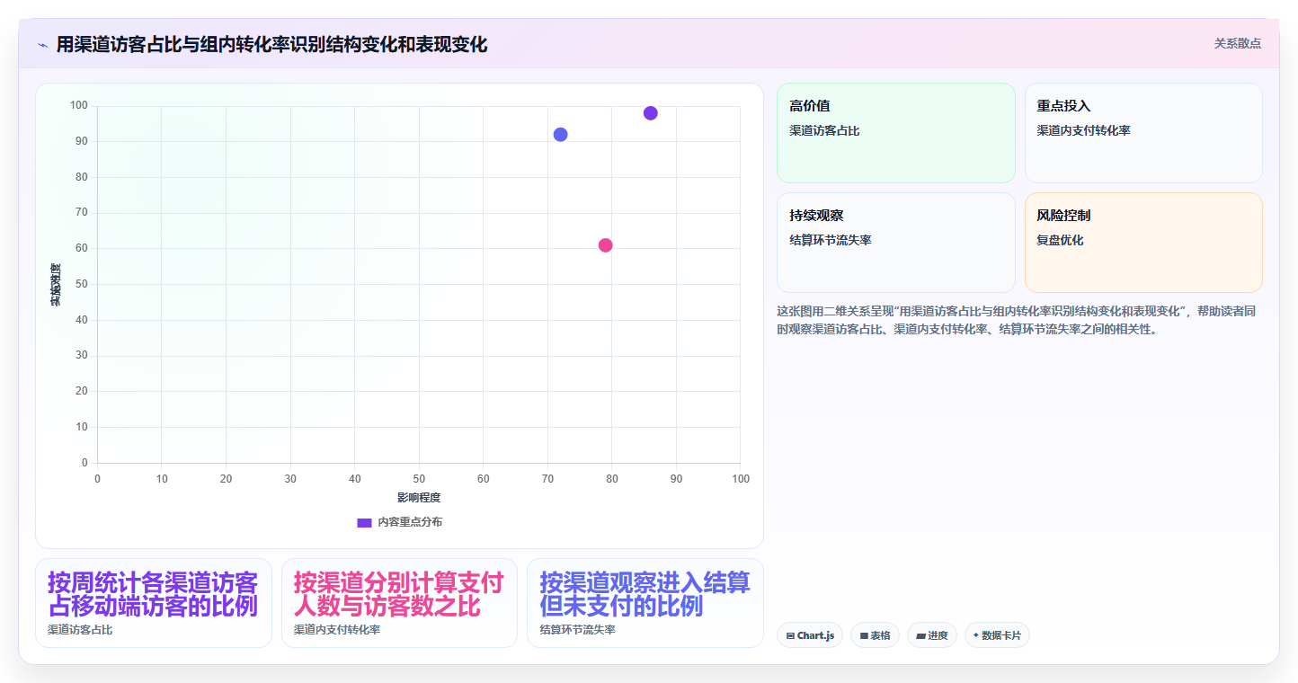
Task: Click the 按渠道分别计算支付 pink headline
Action: 398,594
